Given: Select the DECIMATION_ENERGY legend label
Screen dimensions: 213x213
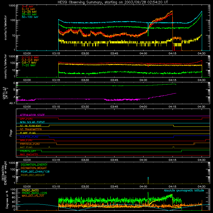Looking at the screenshot, I should tap(34, 165).
